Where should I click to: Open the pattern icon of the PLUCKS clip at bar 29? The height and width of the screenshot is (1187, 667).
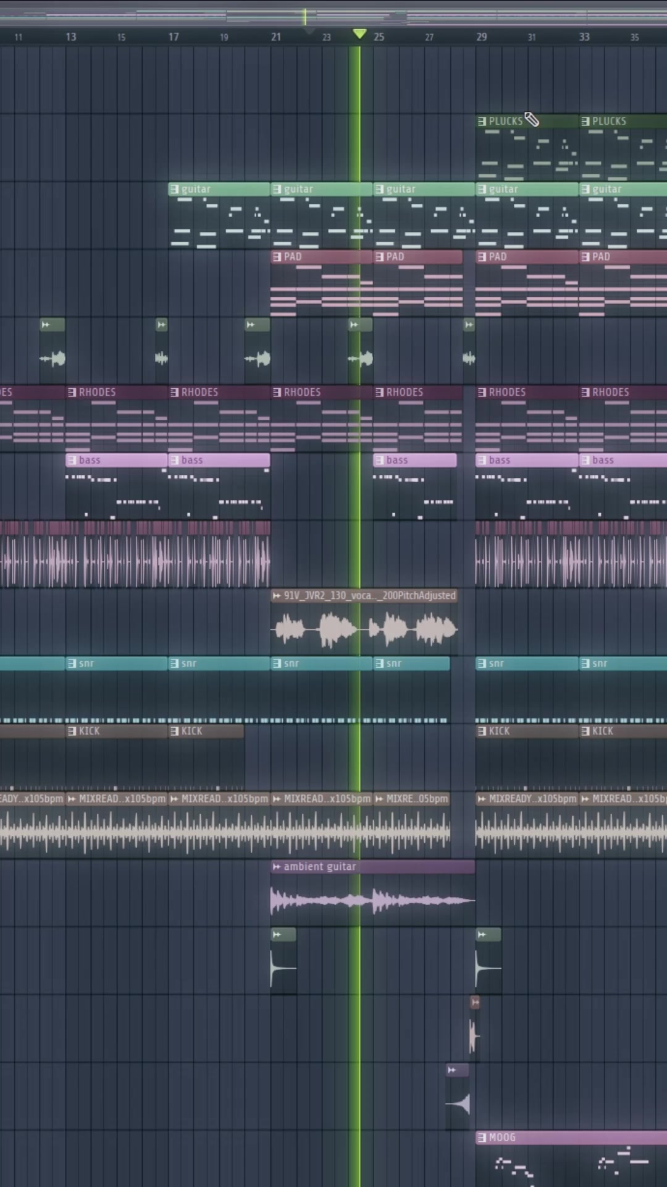[x=482, y=121]
